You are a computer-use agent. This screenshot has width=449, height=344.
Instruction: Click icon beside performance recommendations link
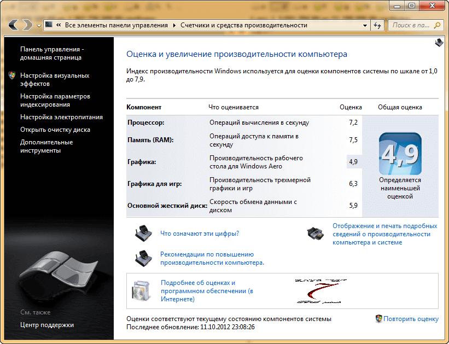click(x=143, y=258)
